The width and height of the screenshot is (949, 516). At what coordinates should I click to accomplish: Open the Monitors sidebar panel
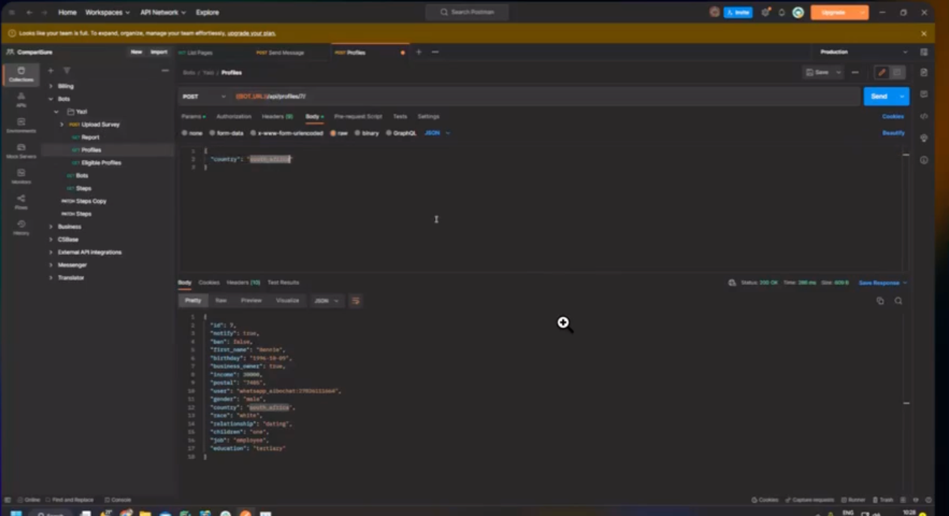[x=21, y=177]
